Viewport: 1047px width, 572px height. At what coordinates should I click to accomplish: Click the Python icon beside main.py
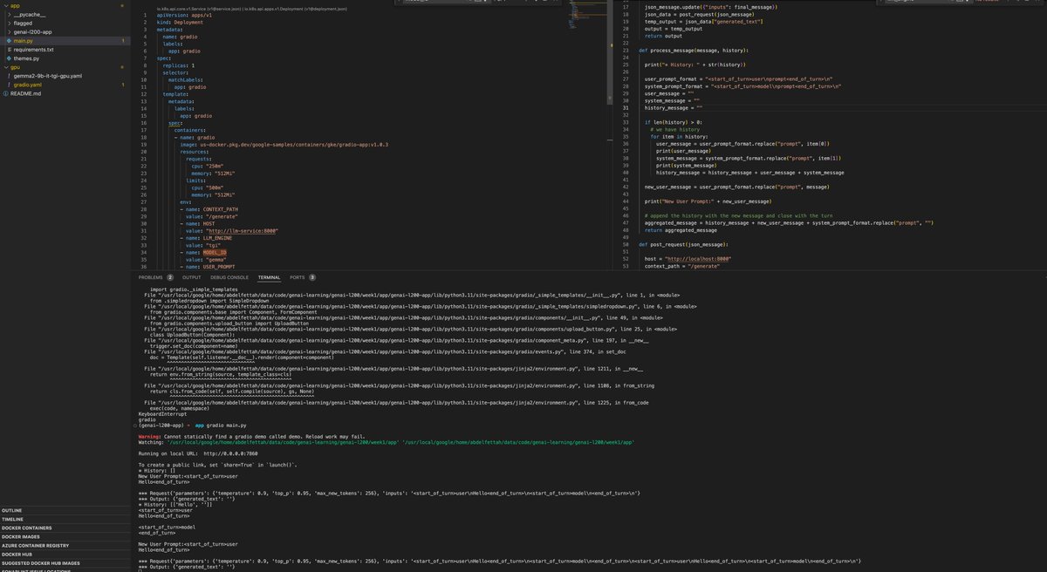coord(8,41)
